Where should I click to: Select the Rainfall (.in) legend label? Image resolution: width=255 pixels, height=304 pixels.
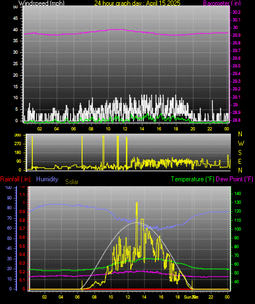tap(15, 179)
